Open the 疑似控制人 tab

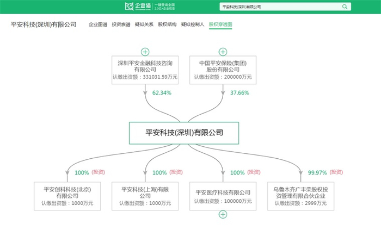[x=193, y=24]
